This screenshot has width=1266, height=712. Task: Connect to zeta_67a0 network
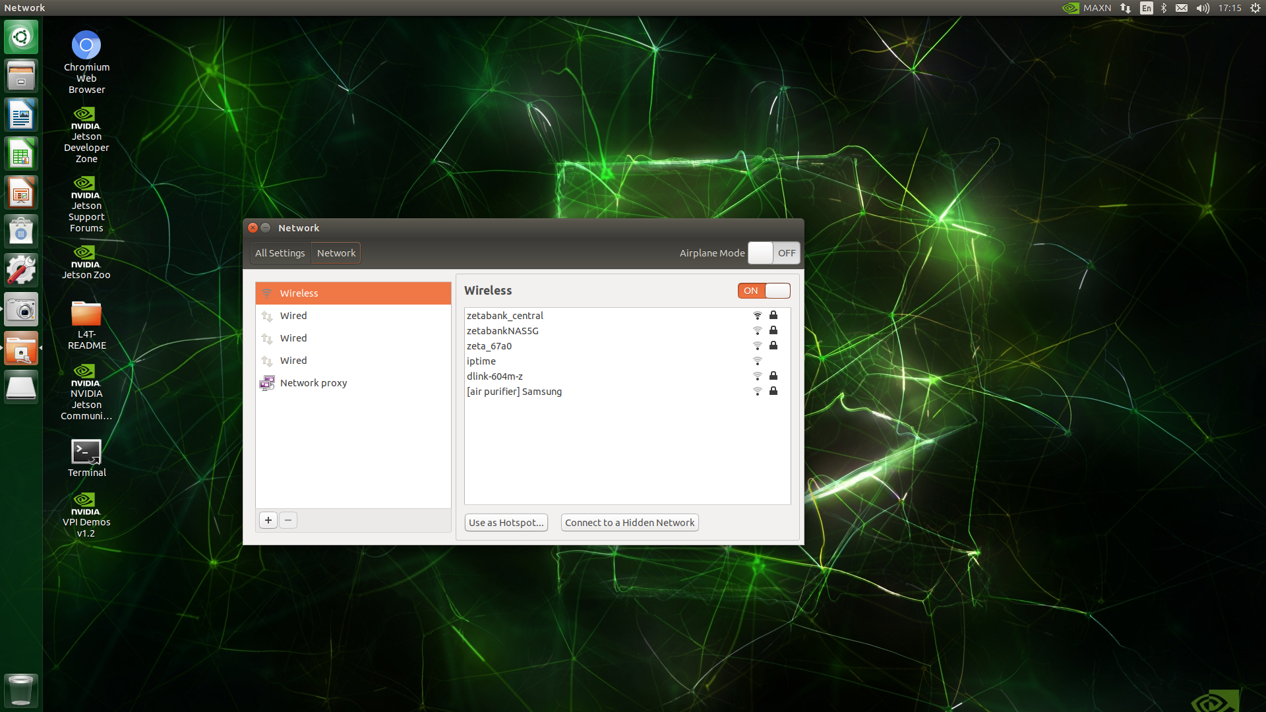[x=627, y=346]
